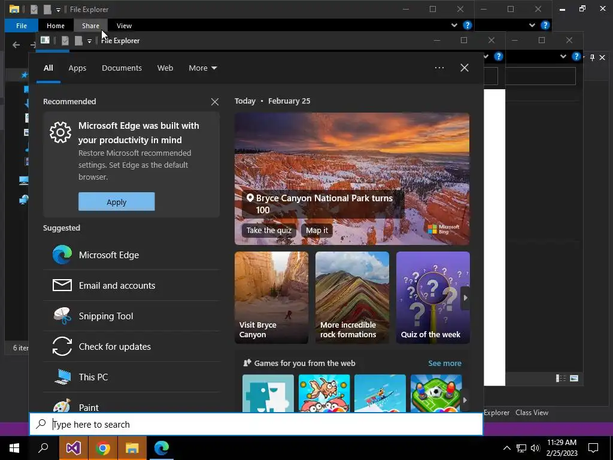Viewport: 613px width, 460px height.
Task: Click Take the quiz button
Action: coord(269,231)
